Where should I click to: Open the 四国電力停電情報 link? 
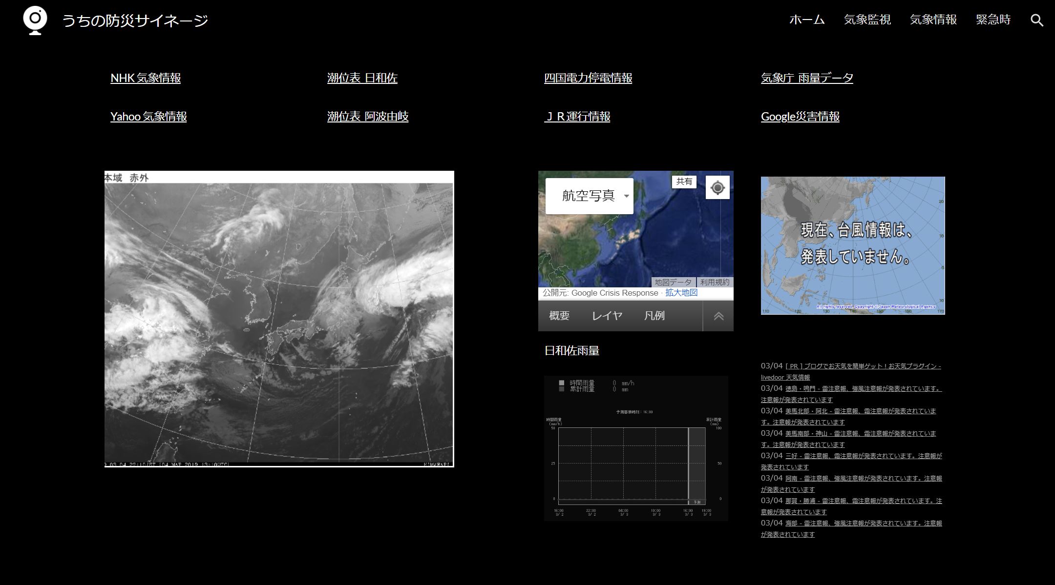click(588, 78)
